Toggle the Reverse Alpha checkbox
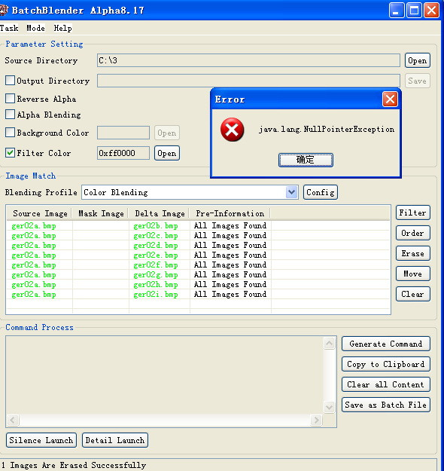The image size is (444, 471). pos(11,99)
